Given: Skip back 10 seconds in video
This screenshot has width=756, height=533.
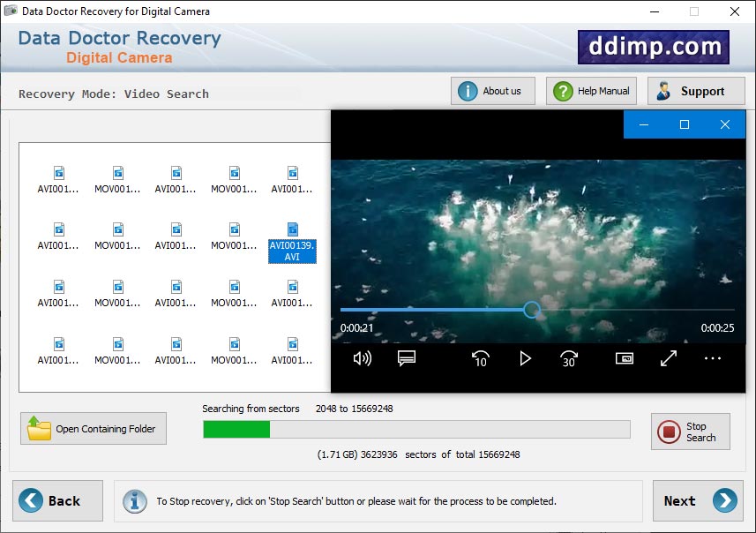Looking at the screenshot, I should point(480,358).
